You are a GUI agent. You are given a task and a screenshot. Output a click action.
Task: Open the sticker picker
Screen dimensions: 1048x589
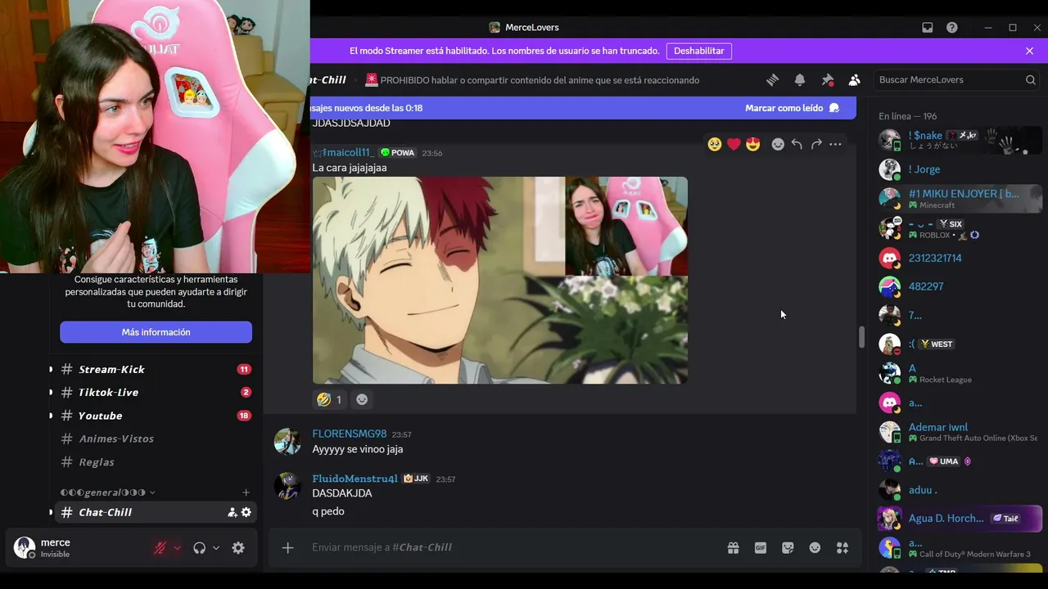pos(788,548)
